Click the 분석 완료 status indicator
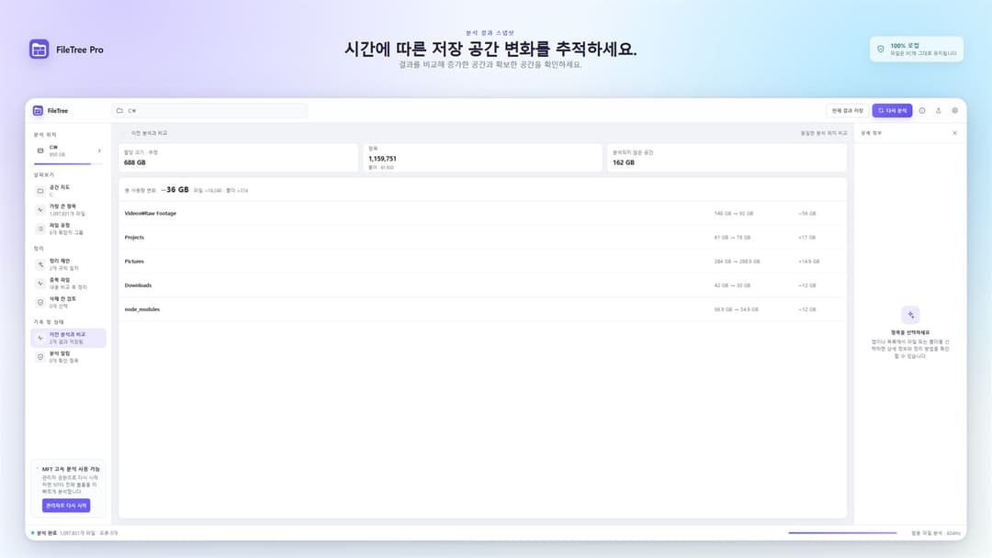The height and width of the screenshot is (558, 992). pyautogui.click(x=44, y=532)
